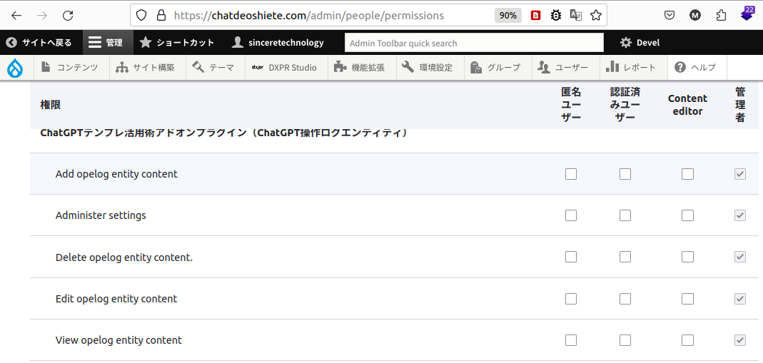763x363 pixels.
Task: Click the Edit opelog entity content label
Action: [x=116, y=298]
